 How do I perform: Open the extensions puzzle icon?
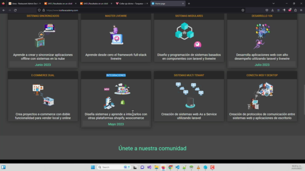click(295, 10)
